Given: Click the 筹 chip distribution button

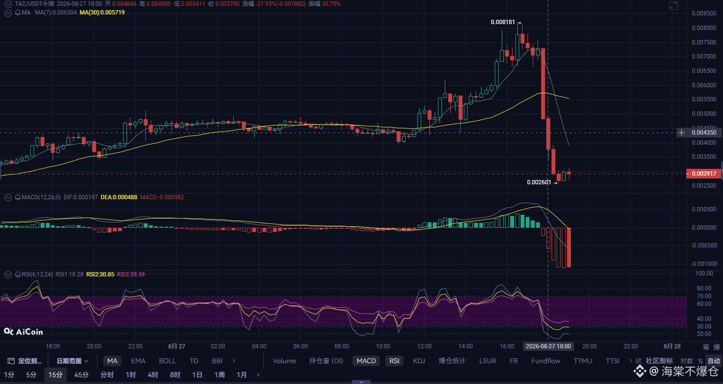Looking at the screenshot, I should click(x=706, y=347).
